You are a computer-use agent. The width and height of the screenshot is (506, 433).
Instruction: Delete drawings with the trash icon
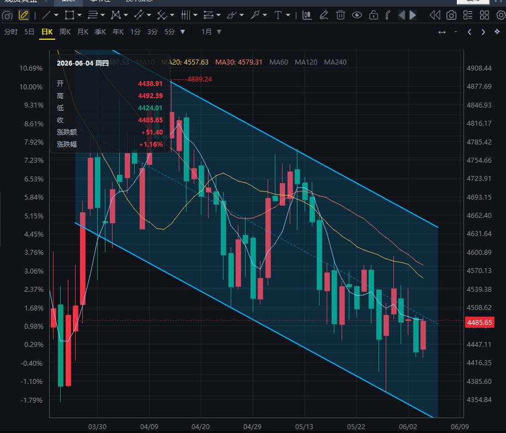pos(340,15)
